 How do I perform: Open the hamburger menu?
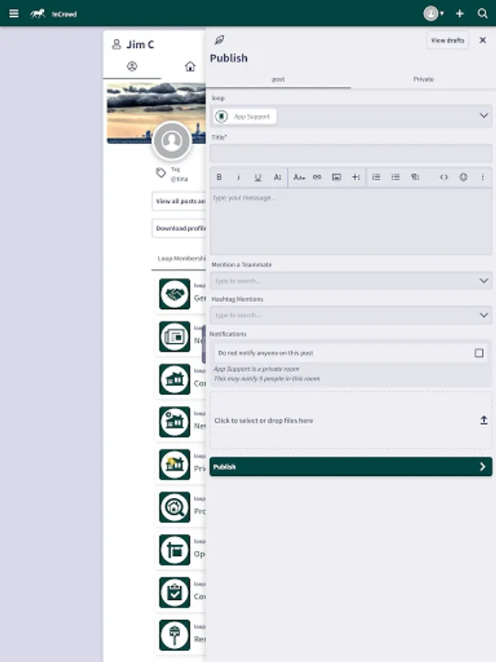(14, 13)
